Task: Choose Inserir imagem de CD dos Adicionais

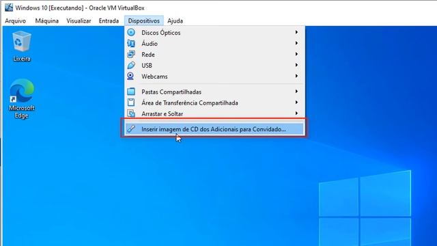Action: pyautogui.click(x=214, y=129)
